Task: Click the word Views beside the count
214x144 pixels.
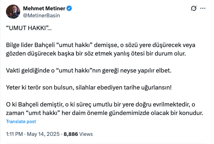Action: point(86,134)
